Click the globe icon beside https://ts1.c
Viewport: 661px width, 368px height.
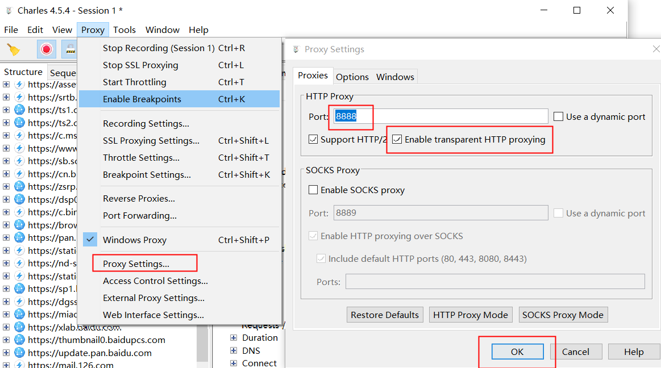19,110
